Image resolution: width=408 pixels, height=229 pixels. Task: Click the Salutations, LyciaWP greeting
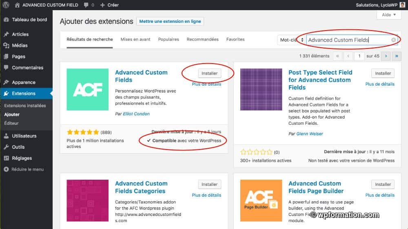377,5
